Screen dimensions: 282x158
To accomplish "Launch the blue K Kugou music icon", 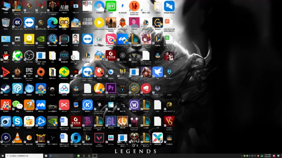I will click(87, 105).
